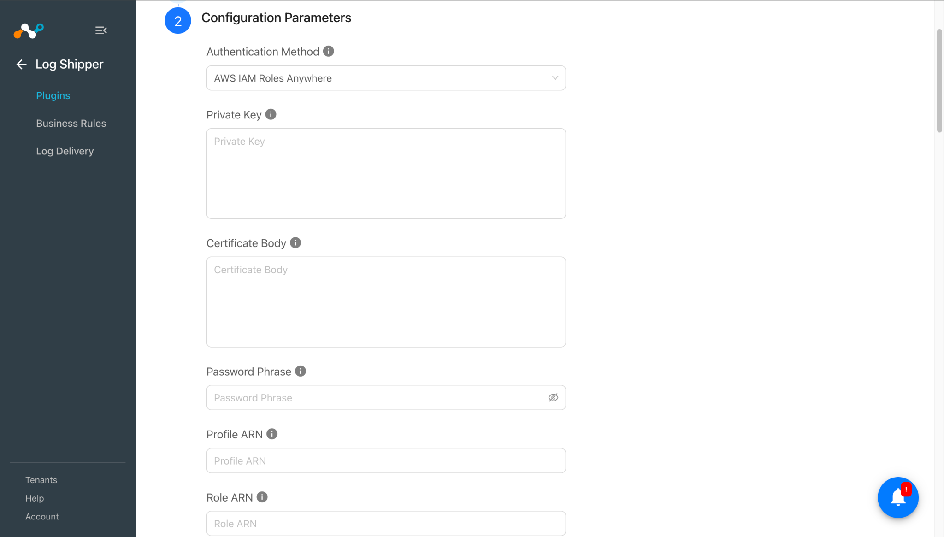Open the Business Rules menu item

click(71, 123)
